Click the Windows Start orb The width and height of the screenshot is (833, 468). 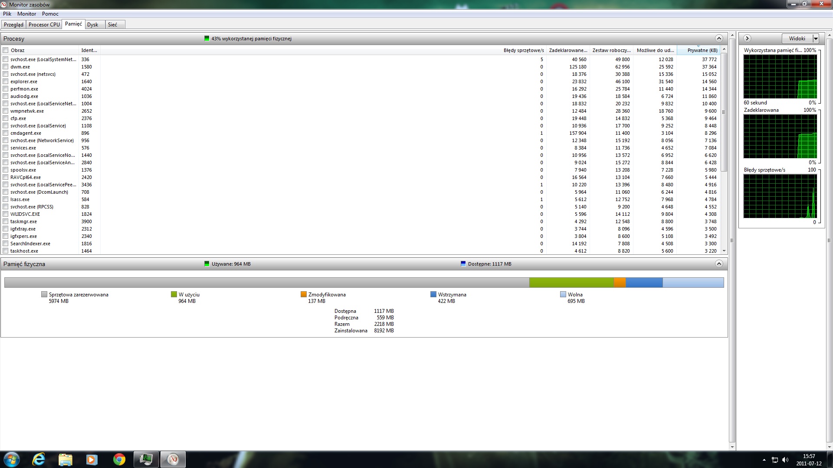click(x=12, y=459)
